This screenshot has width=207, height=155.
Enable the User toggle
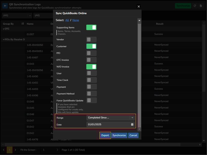91,73
